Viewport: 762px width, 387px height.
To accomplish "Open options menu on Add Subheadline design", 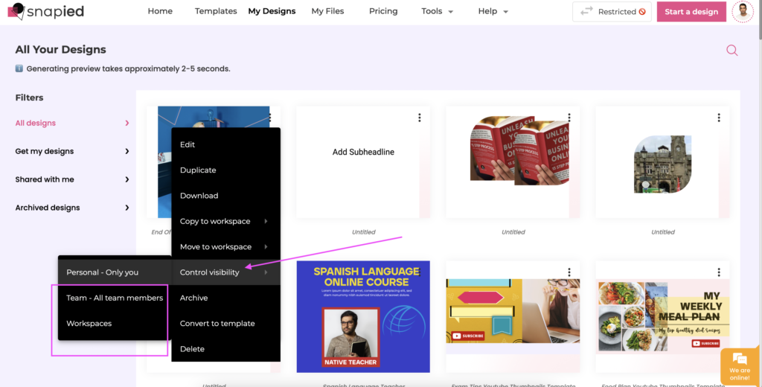I will click(x=420, y=118).
